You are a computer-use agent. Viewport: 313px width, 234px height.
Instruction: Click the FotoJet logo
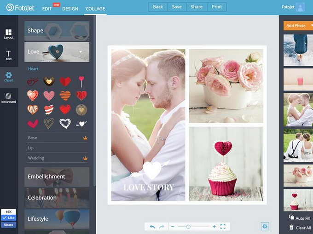(20, 8)
